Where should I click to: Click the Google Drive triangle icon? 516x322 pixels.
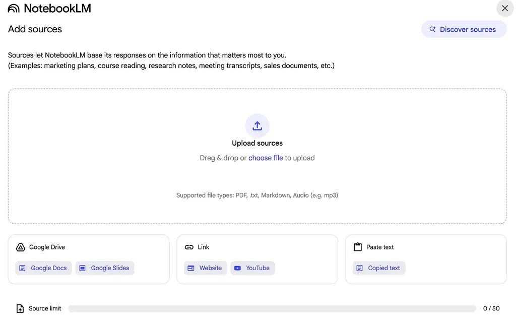click(20, 247)
